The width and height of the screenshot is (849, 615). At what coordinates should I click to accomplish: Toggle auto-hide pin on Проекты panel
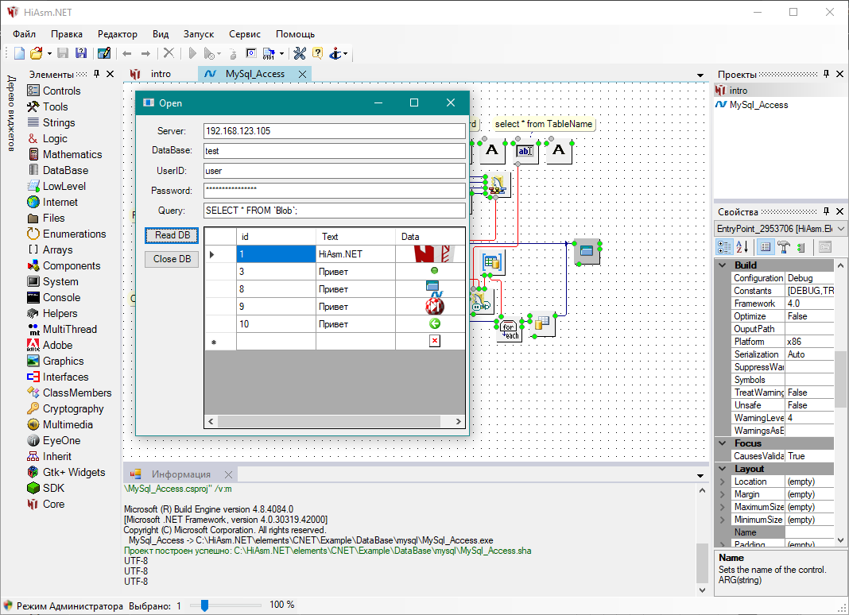coord(827,74)
